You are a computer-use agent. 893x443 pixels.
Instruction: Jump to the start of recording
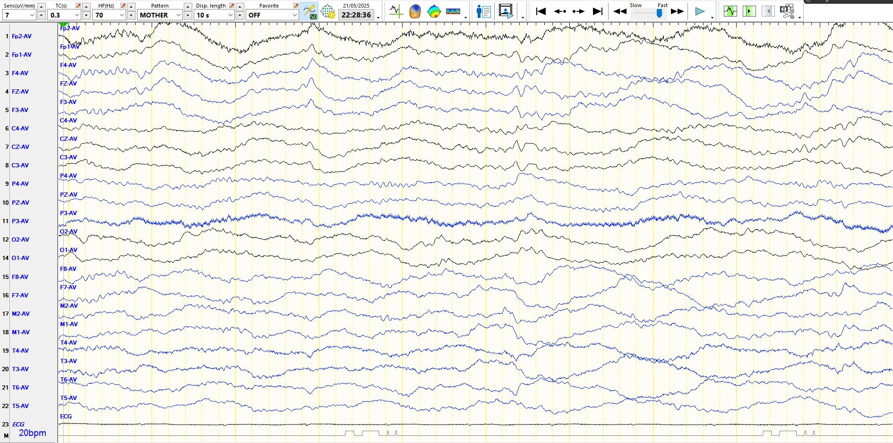pyautogui.click(x=541, y=11)
